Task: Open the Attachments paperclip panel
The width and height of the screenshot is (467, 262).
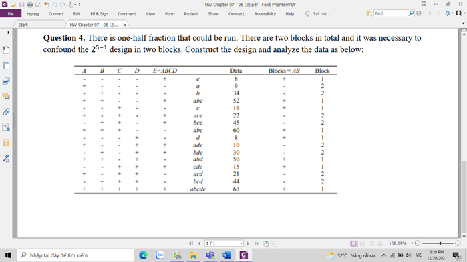Action: 6,112
